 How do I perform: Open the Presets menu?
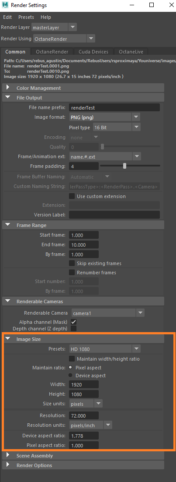click(26, 17)
